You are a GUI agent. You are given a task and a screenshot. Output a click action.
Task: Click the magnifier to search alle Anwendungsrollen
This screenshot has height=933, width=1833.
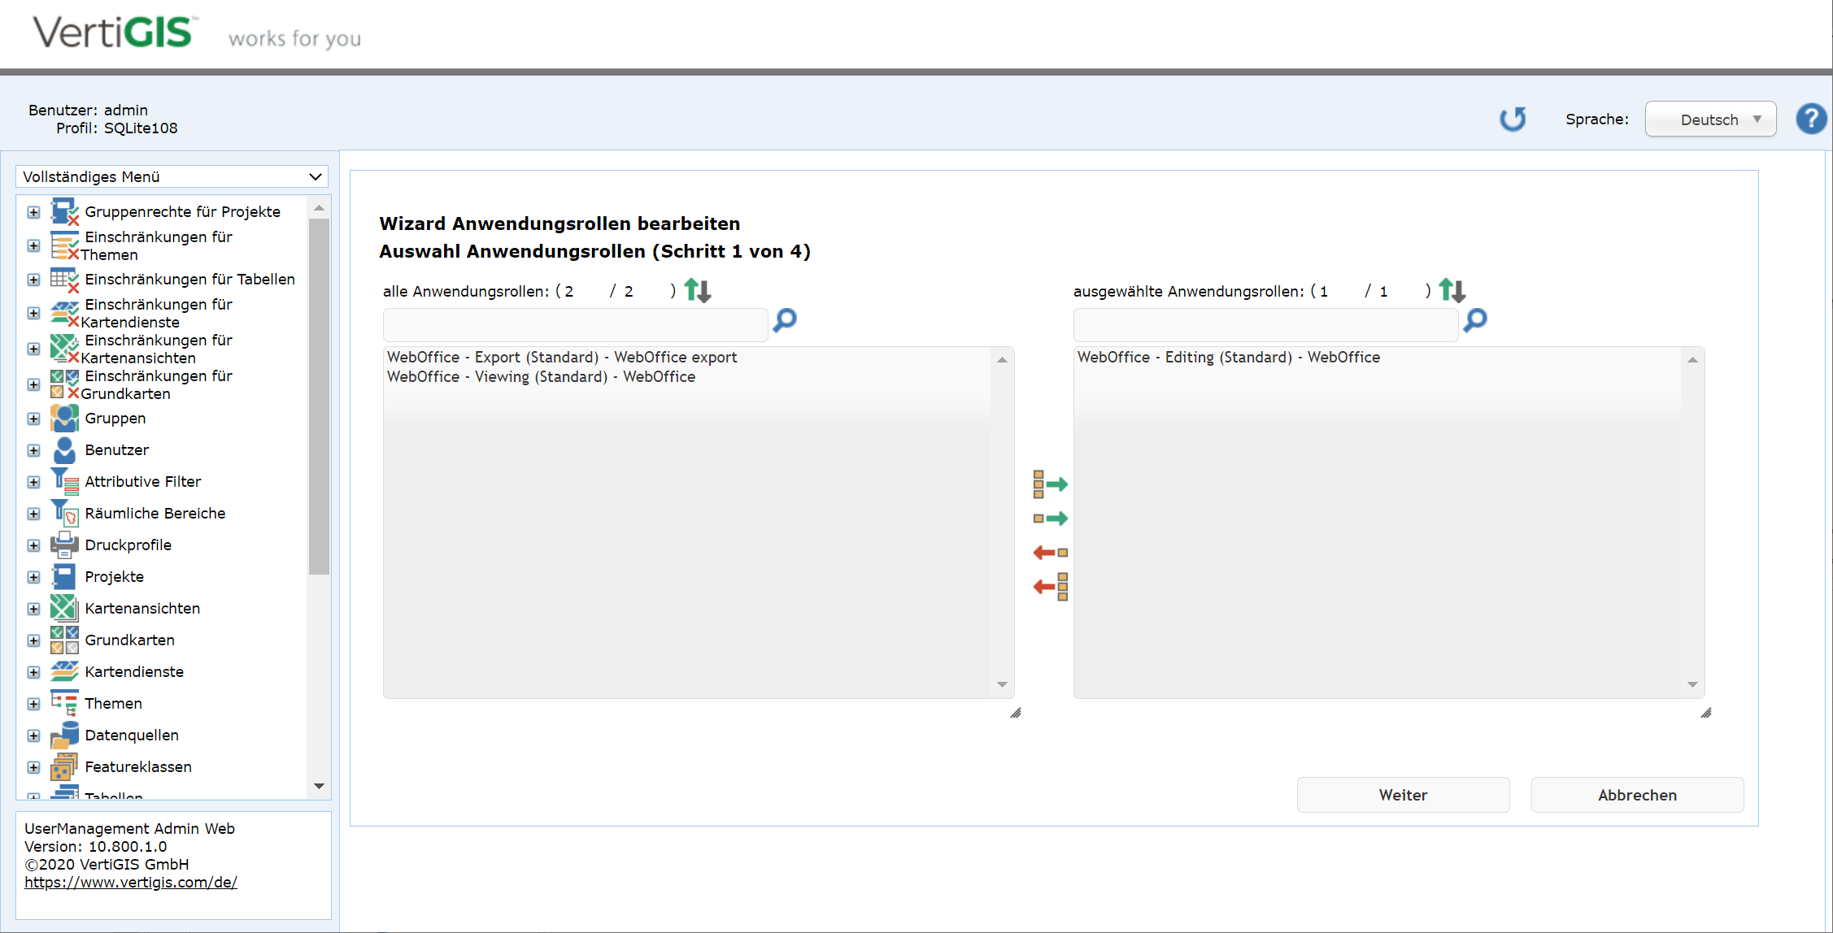(x=783, y=321)
